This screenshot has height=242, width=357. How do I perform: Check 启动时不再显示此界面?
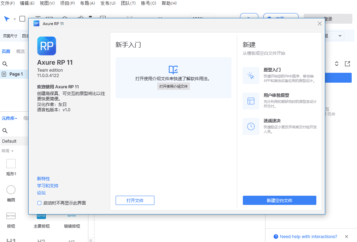tap(39, 202)
